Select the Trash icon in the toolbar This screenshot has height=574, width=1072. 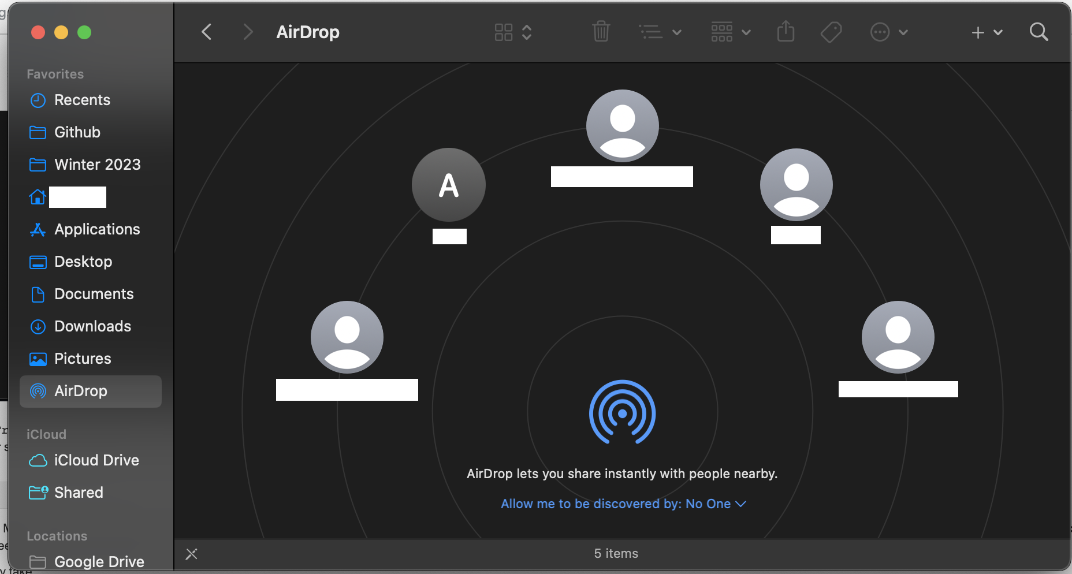pyautogui.click(x=601, y=32)
